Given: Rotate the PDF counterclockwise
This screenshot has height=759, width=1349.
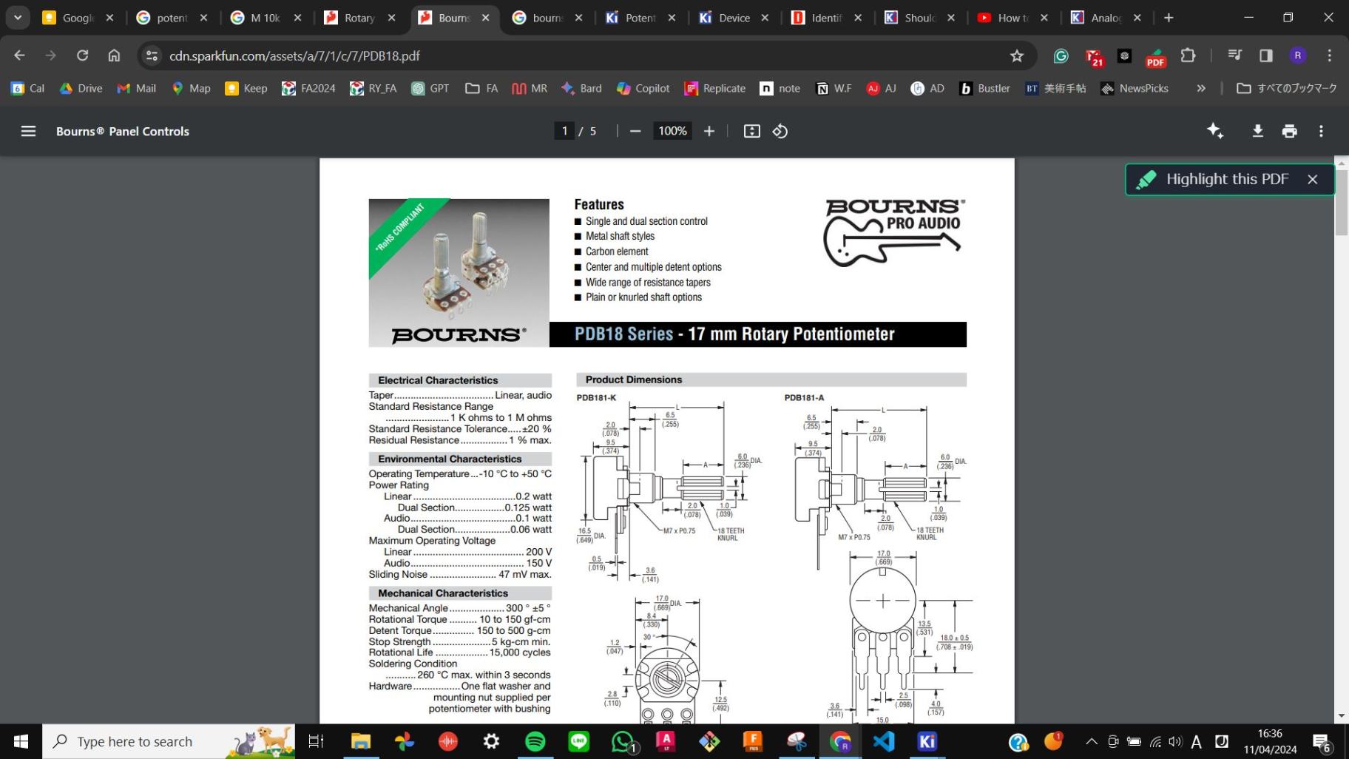Looking at the screenshot, I should [780, 131].
